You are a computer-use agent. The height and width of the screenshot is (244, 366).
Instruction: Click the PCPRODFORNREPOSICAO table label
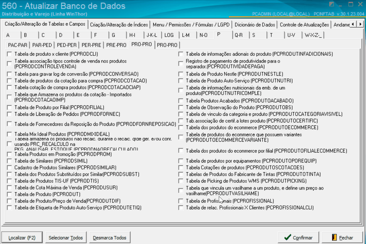tap(95, 124)
